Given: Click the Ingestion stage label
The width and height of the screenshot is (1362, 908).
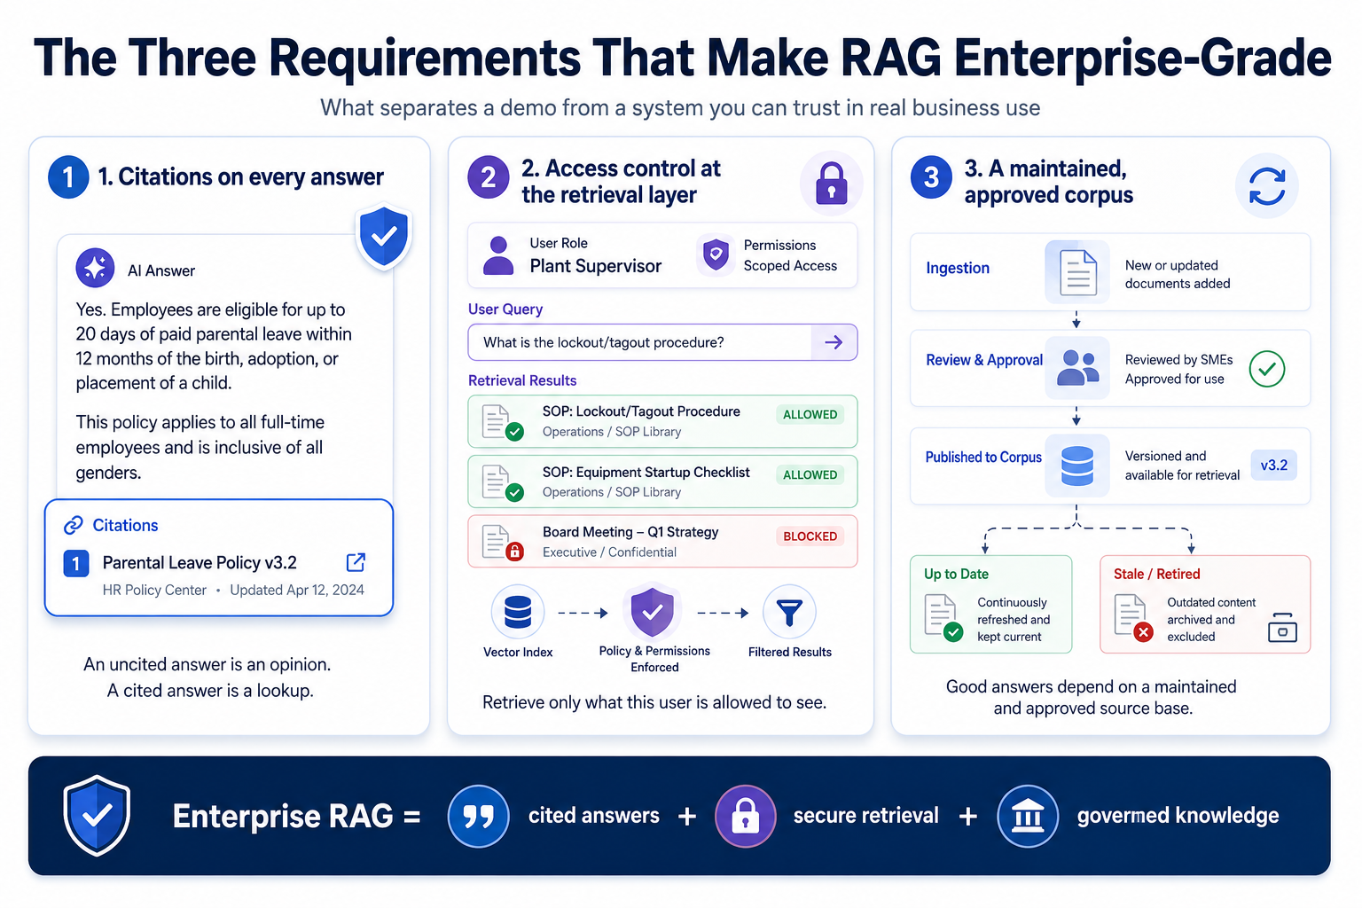Looking at the screenshot, I should (958, 268).
